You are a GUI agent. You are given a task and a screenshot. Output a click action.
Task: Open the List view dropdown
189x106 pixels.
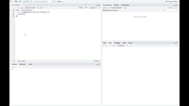pos(171,8)
